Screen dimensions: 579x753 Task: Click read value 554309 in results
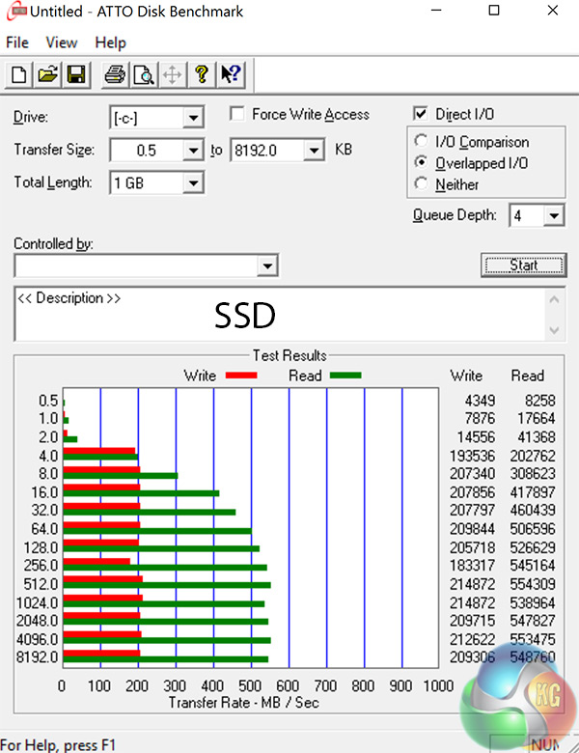533,584
